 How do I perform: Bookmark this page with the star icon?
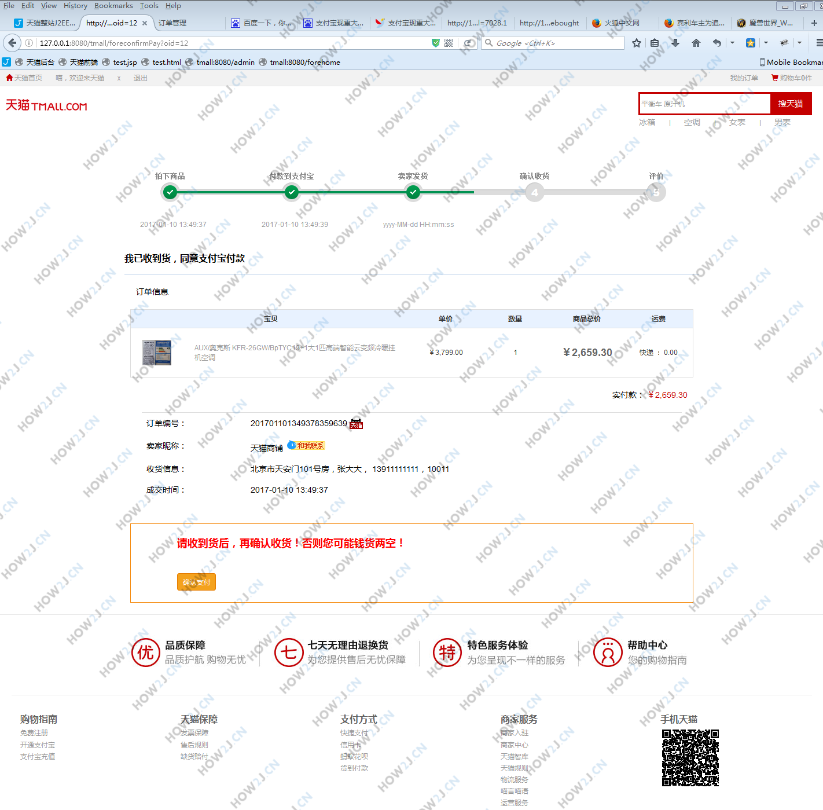point(637,43)
